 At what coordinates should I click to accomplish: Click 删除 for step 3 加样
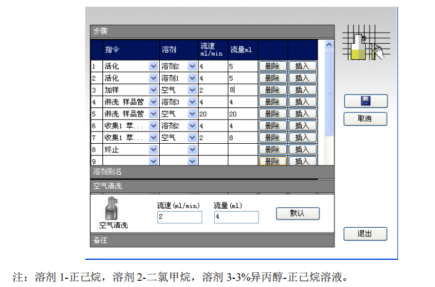pos(273,90)
